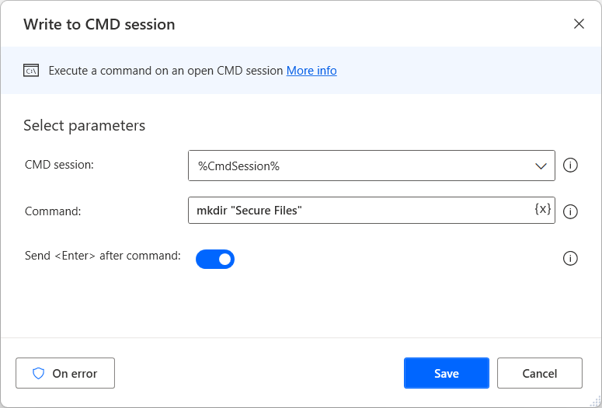Disable Send Enter after command toggle
The image size is (602, 408).
point(215,260)
